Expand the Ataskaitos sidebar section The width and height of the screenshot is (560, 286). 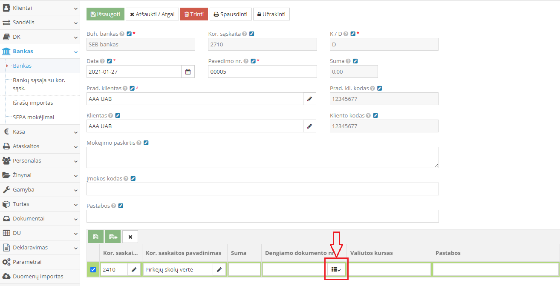40,146
